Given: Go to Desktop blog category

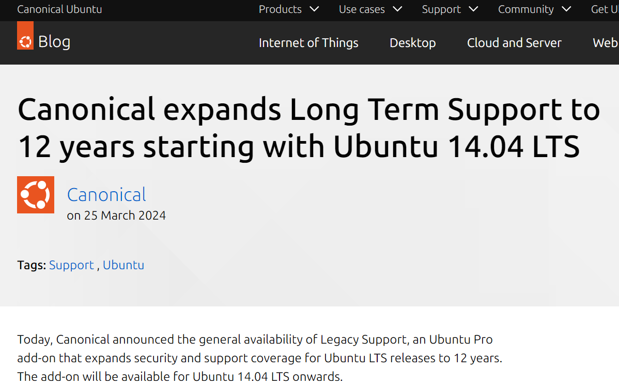Looking at the screenshot, I should coord(412,42).
